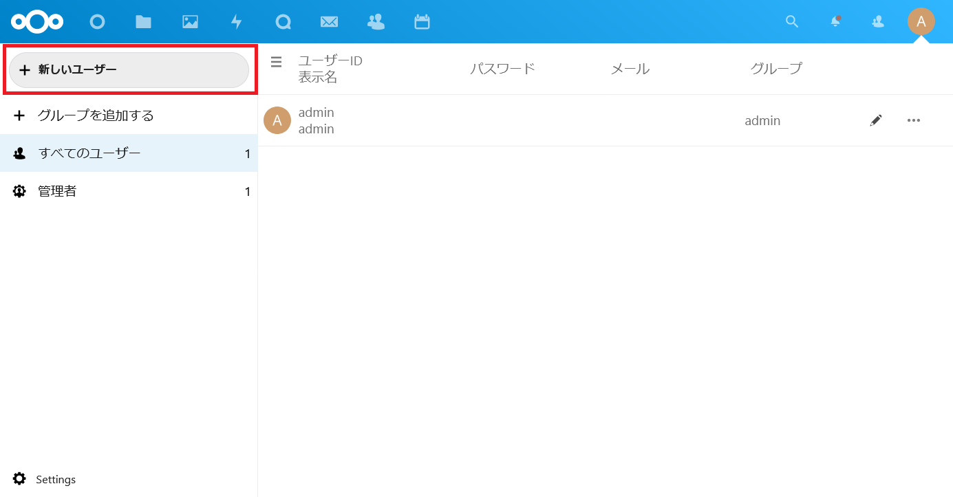Open the notifications bell icon
The image size is (953, 497).
(835, 22)
